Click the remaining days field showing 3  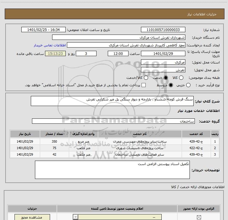(86, 53)
